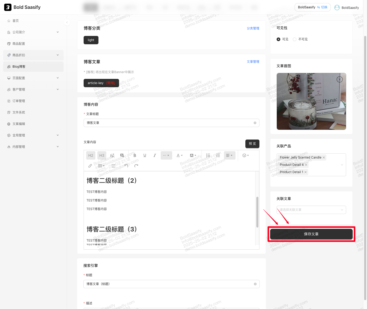Click the editor content vertical scrollbar
Screen dimensions: 367x309
[257, 212]
